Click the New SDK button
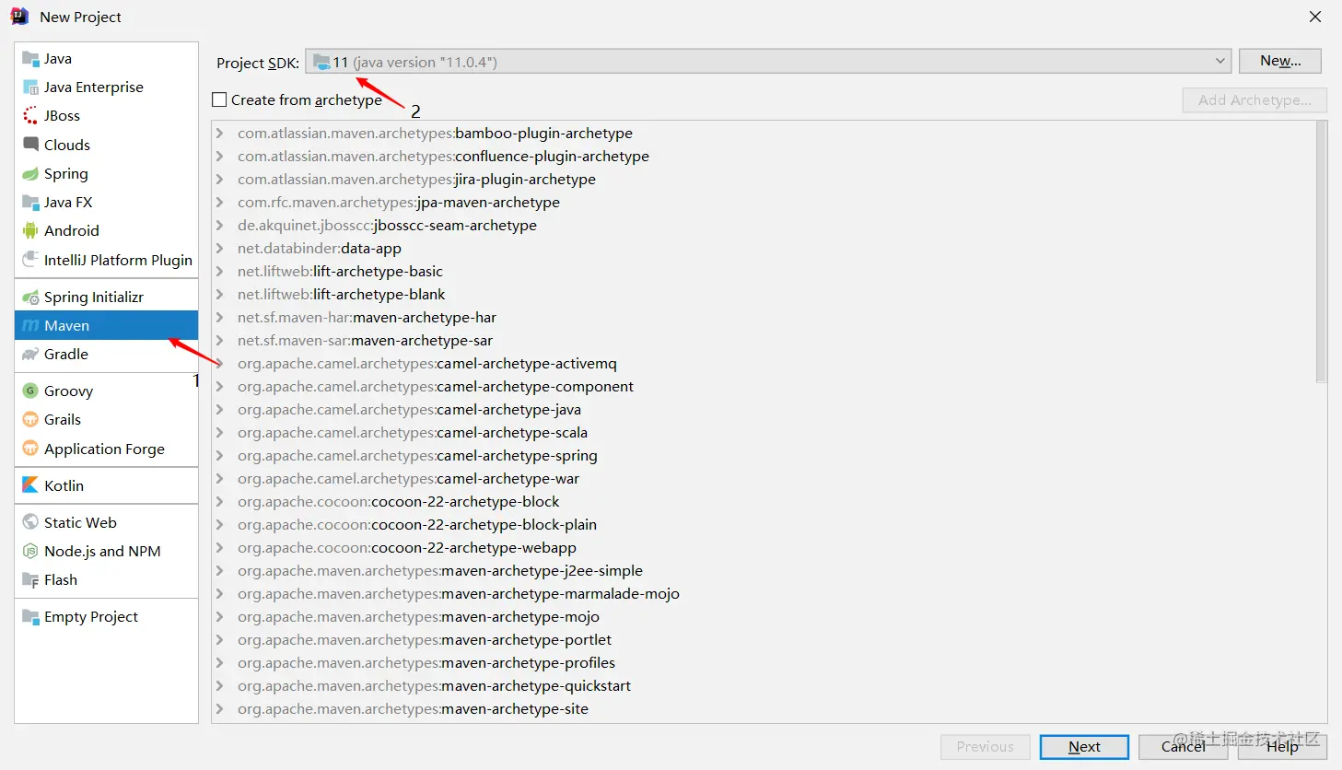 coord(1279,61)
